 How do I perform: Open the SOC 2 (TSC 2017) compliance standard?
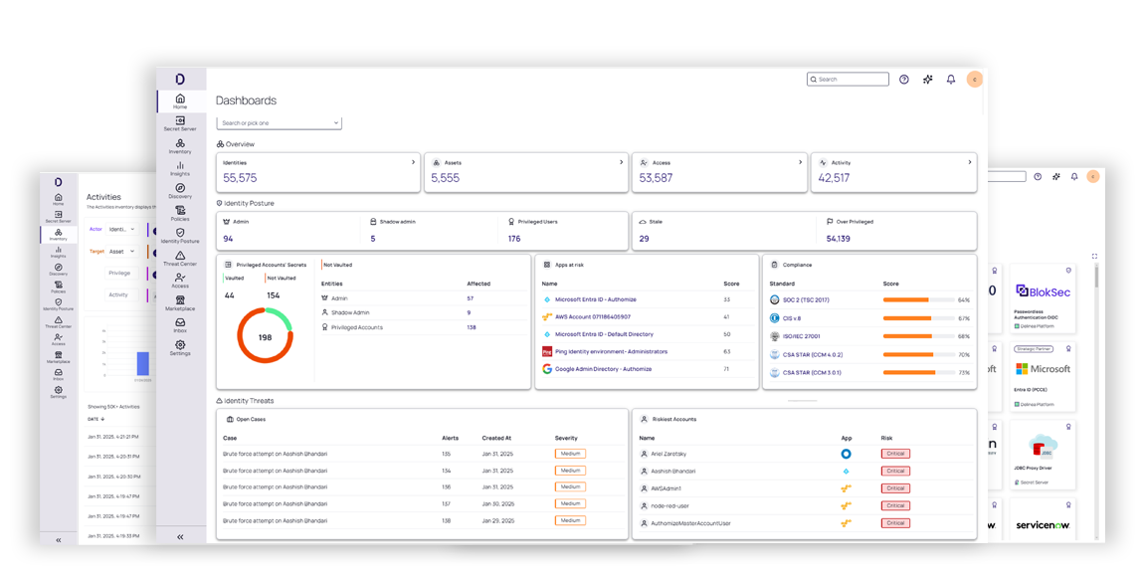(808, 299)
